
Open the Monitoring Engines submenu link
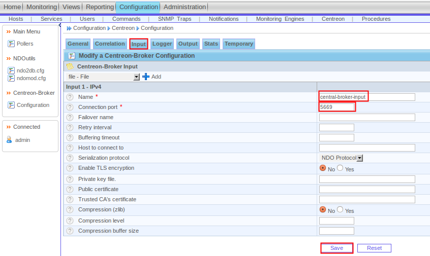[x=280, y=19]
